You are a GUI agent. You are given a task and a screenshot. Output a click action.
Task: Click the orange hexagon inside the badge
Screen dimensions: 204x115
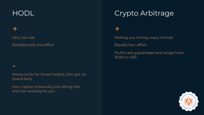[189, 101]
